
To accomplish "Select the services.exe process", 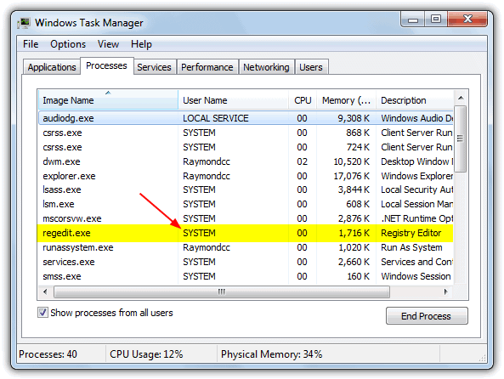I will tap(246, 262).
